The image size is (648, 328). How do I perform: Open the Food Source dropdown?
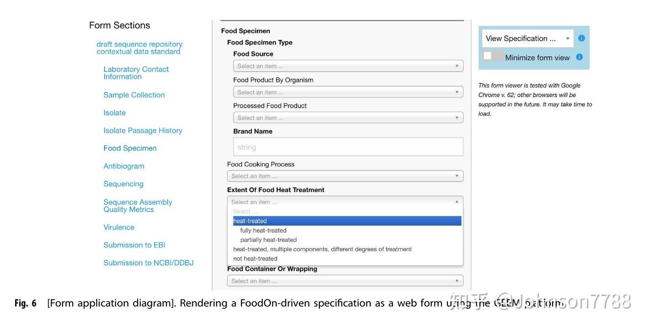[x=348, y=66]
